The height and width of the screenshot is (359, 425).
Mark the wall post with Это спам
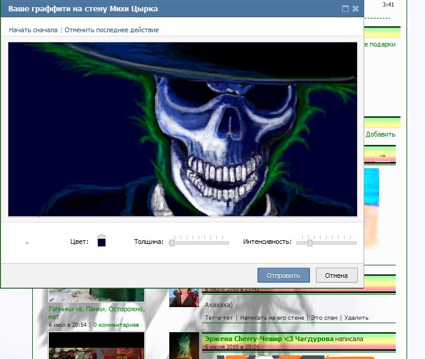click(325, 318)
